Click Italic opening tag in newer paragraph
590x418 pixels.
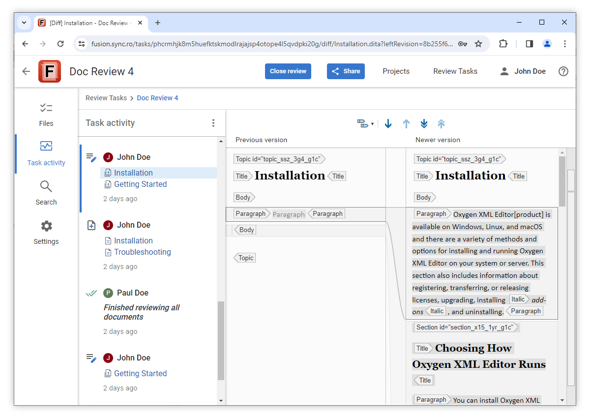pyautogui.click(x=519, y=299)
